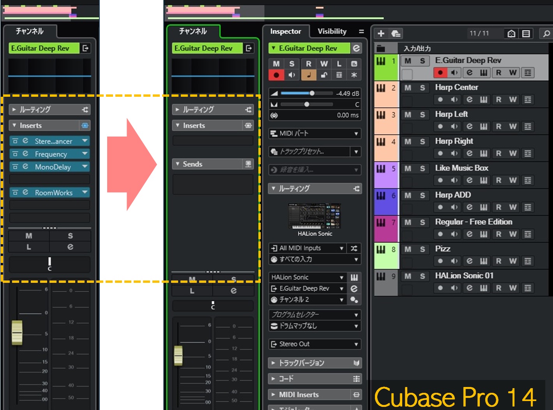Click HALion Sonic plugin thumbnail
The image size is (553, 410).
(314, 216)
